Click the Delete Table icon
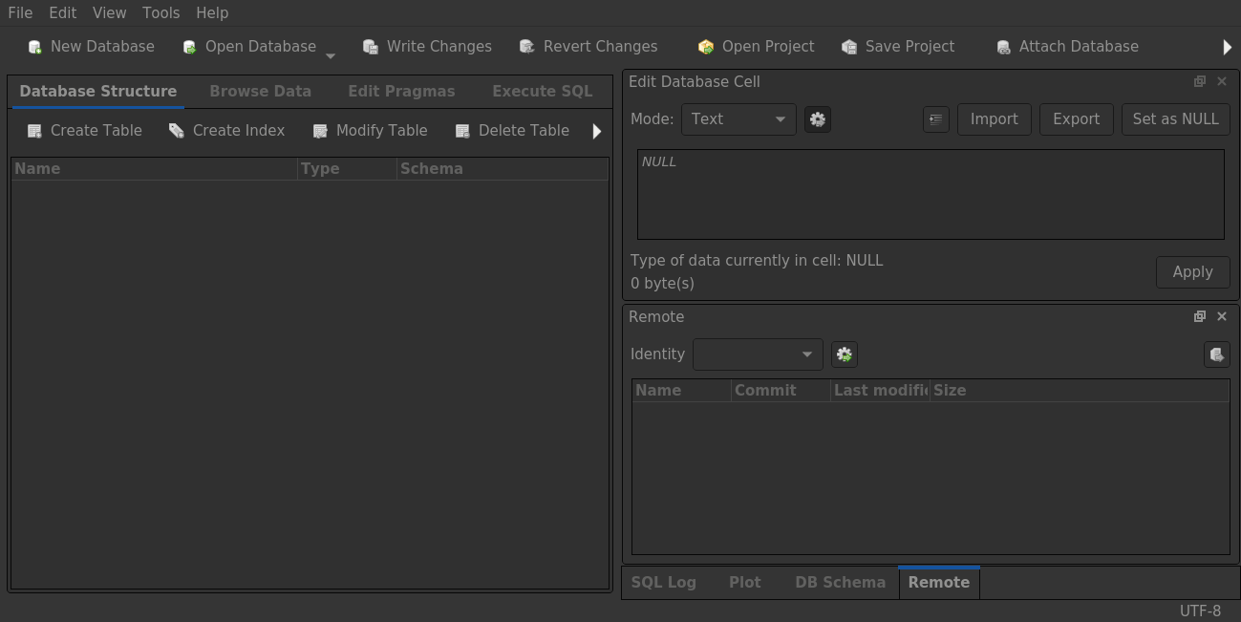This screenshot has width=1241, height=622. coord(462,131)
